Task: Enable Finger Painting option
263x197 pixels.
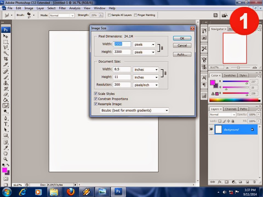Action: pos(135,15)
